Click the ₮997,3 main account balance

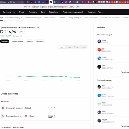28,108
